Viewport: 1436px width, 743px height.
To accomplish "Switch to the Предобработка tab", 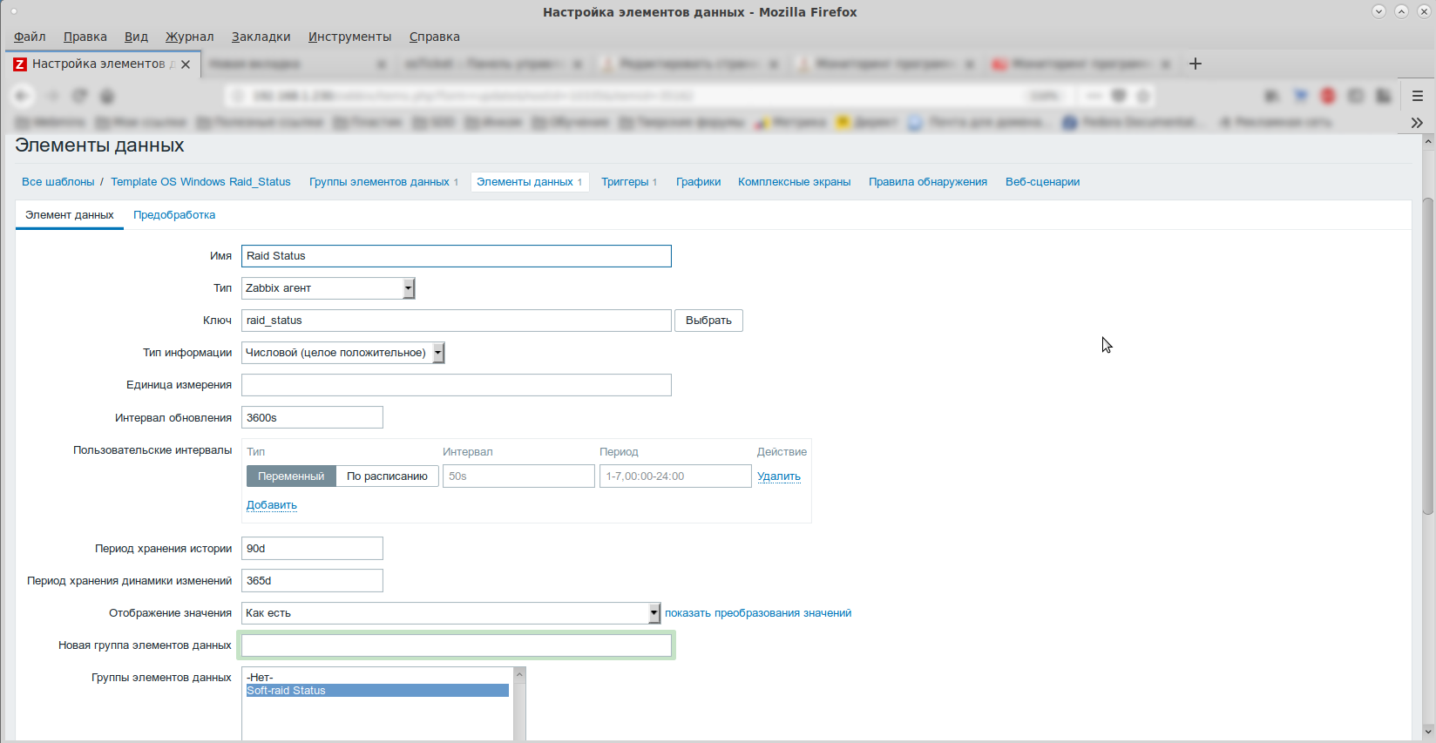I will (174, 215).
